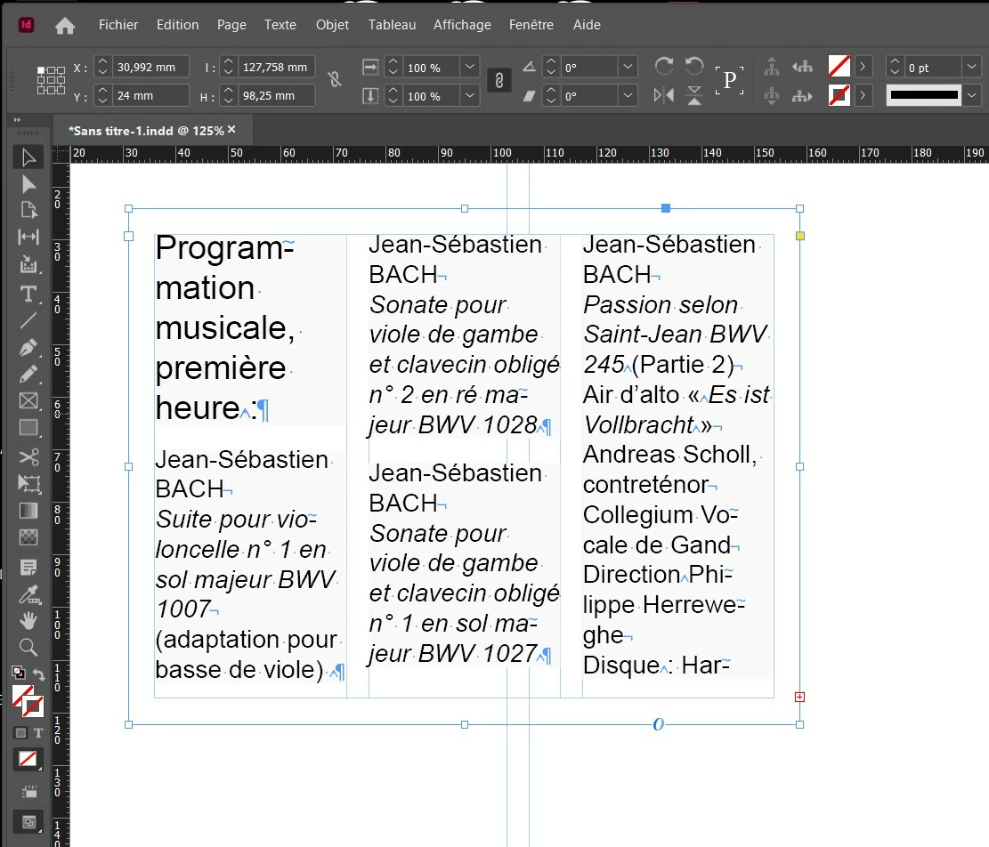Image resolution: width=989 pixels, height=847 pixels.
Task: Click the X position field
Action: tap(150, 67)
